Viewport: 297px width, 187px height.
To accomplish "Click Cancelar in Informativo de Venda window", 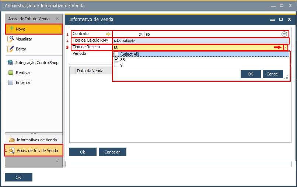I will (112, 152).
